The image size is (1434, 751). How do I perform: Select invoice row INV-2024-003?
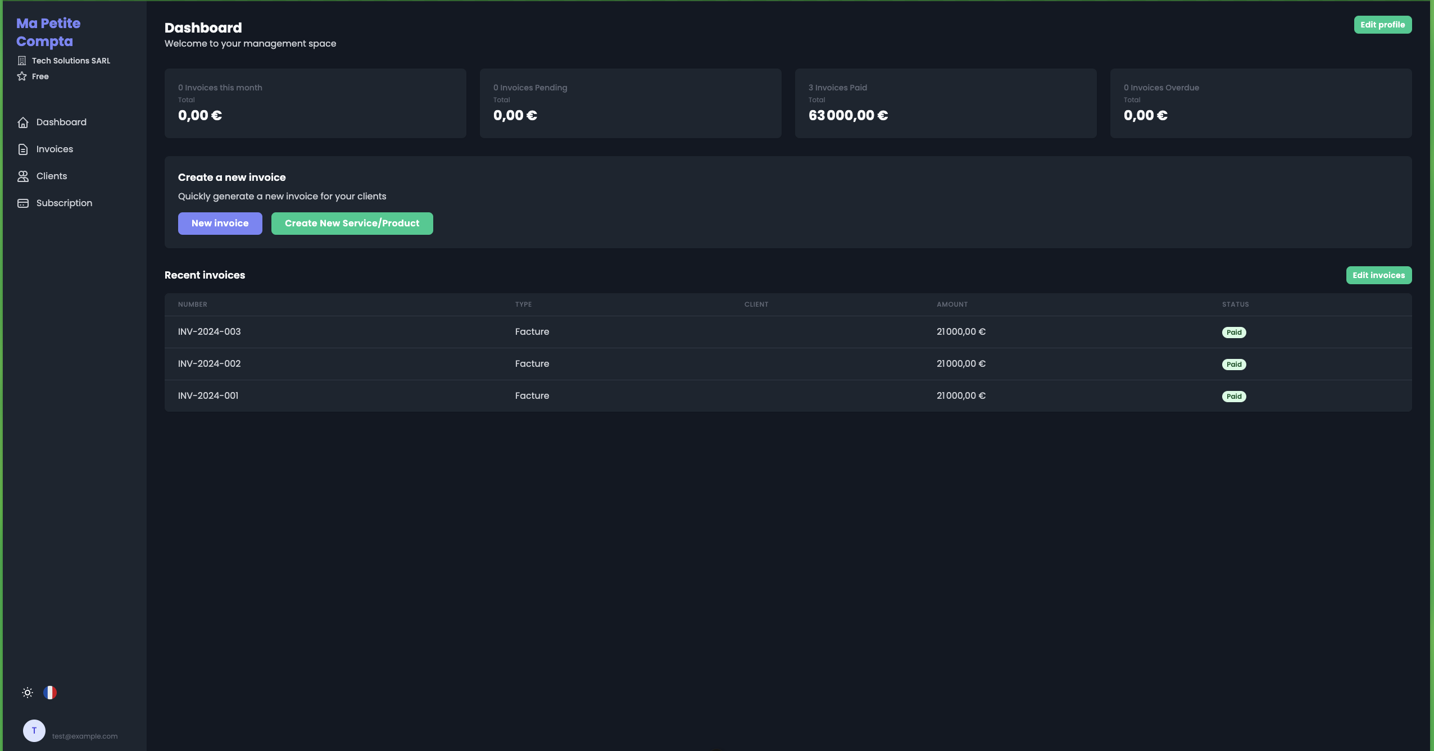tap(210, 332)
